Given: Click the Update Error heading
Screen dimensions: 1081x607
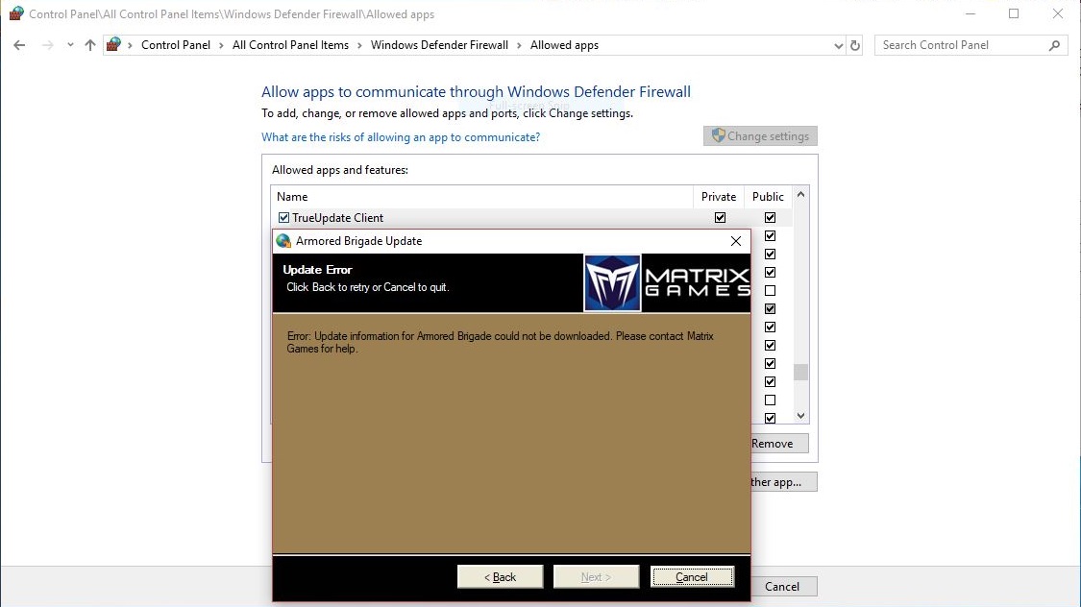Looking at the screenshot, I should pyautogui.click(x=317, y=269).
